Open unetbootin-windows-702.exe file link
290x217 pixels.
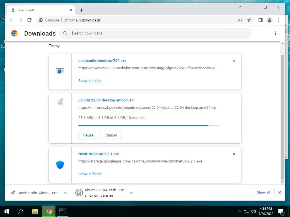(102, 60)
